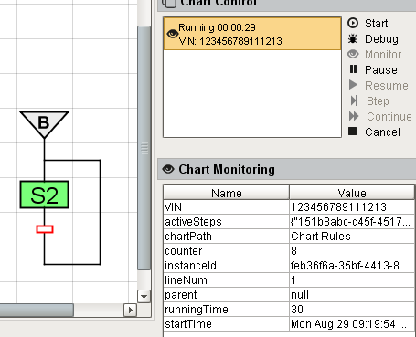Click the Debug button with bug icon

click(x=373, y=38)
